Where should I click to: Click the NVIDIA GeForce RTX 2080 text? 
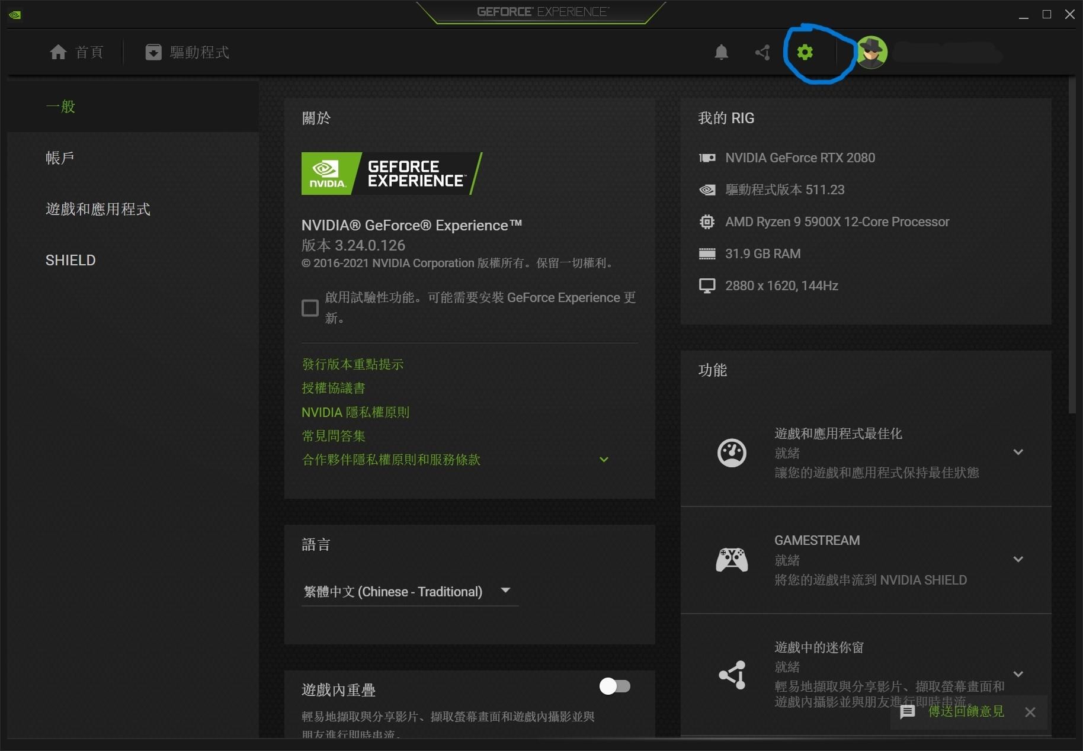point(800,158)
